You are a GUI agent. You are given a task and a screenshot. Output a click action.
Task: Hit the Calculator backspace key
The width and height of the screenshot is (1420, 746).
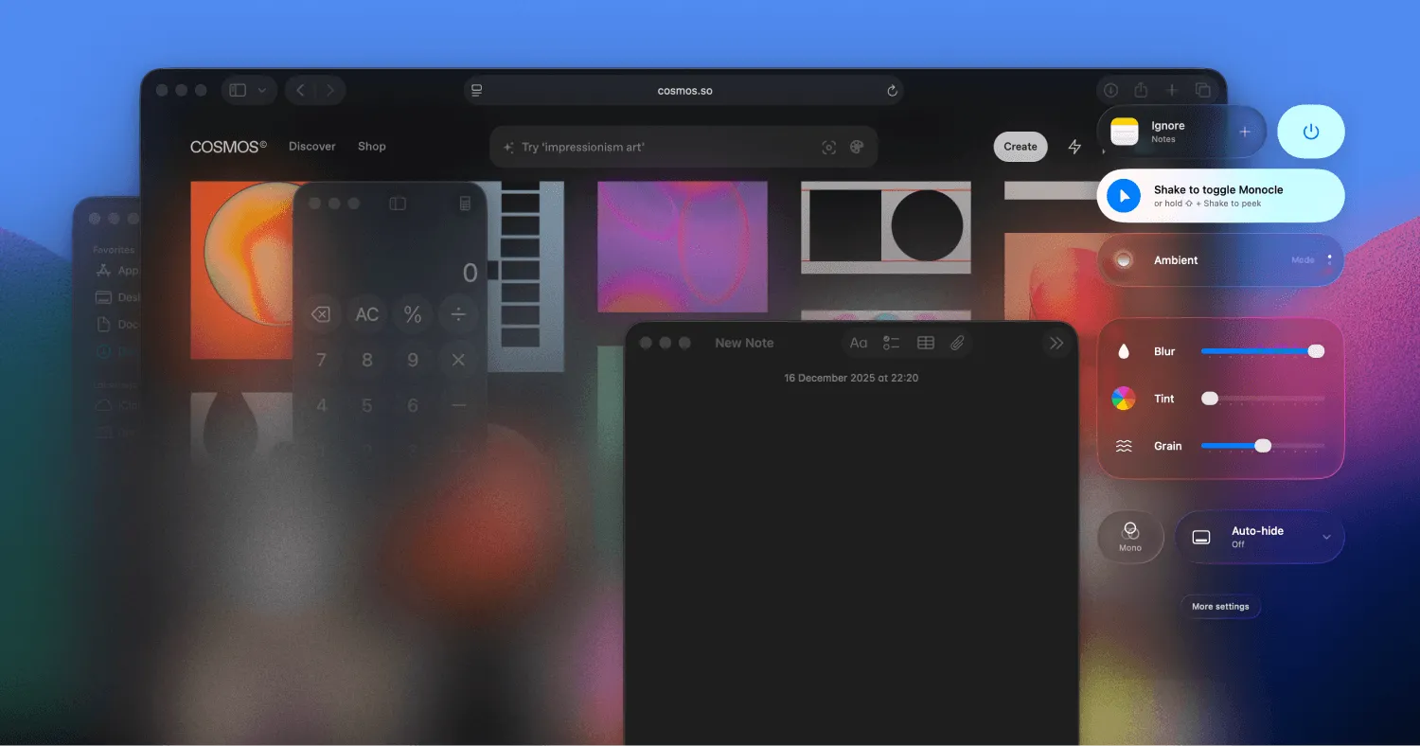click(x=321, y=314)
